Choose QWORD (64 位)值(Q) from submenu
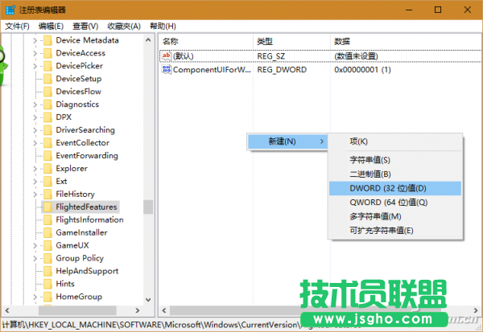 pyautogui.click(x=395, y=203)
